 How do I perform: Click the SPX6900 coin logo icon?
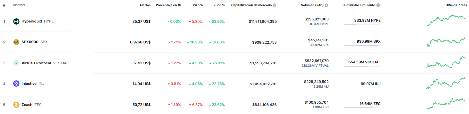[x=16, y=42]
